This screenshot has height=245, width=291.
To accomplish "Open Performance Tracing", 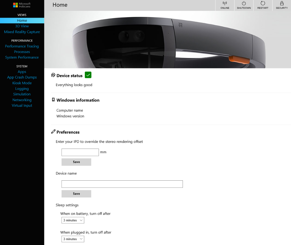I will [22, 46].
